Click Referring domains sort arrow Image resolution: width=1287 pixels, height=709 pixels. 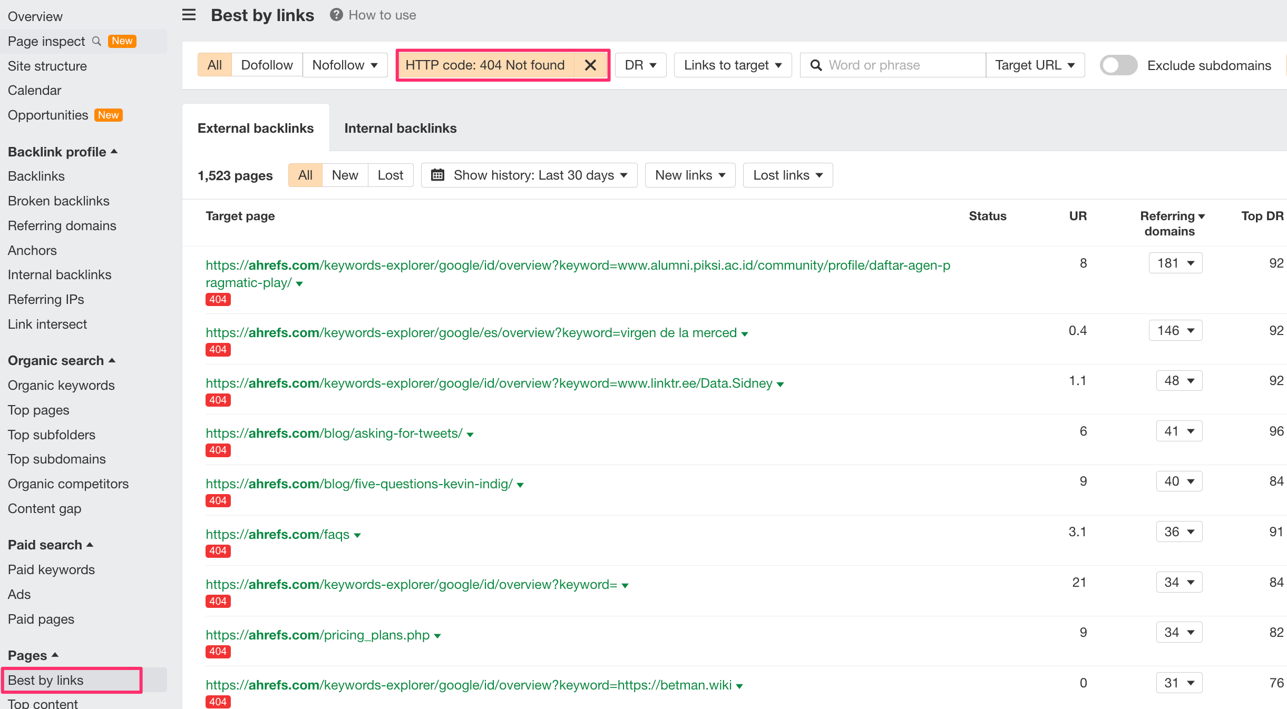click(1202, 216)
